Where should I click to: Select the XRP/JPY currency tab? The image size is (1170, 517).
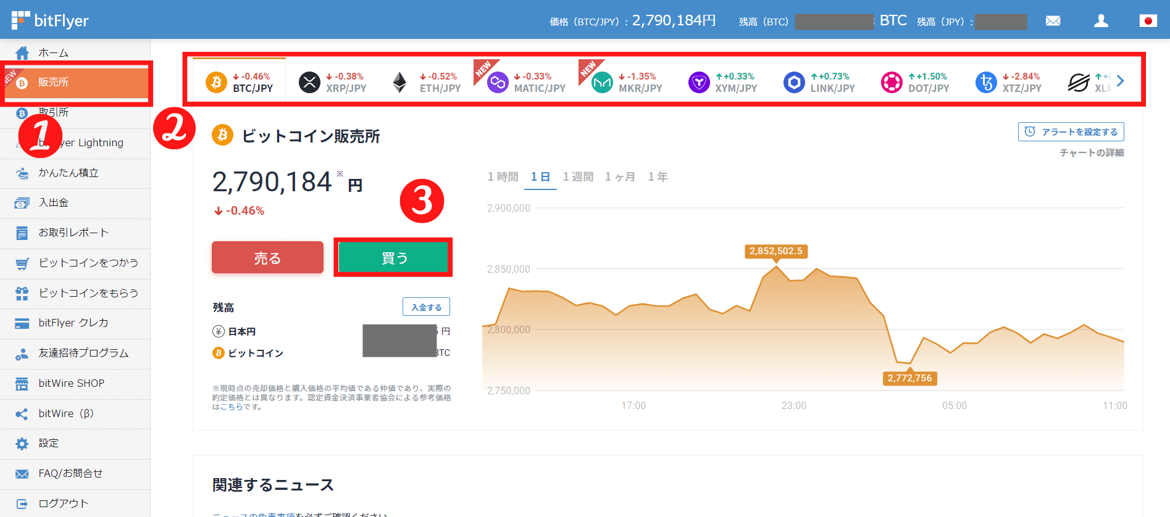coord(332,82)
